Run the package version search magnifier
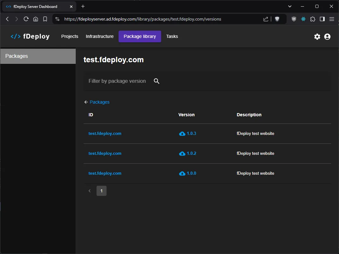This screenshot has height=254, width=339. 156,81
